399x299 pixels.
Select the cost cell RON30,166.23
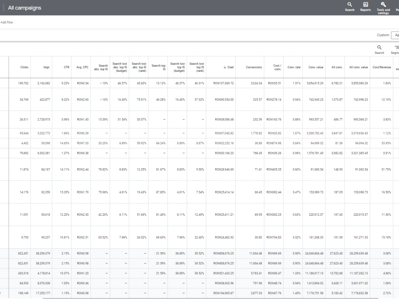(x=224, y=153)
